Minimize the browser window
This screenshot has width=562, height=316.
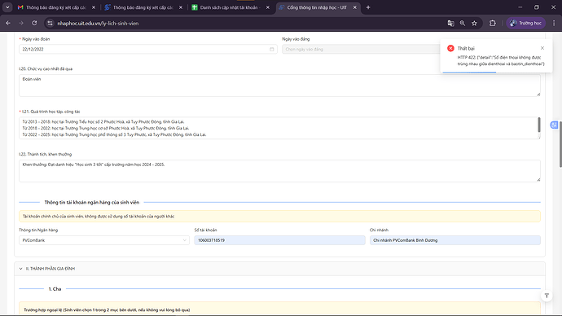tap(520, 7)
